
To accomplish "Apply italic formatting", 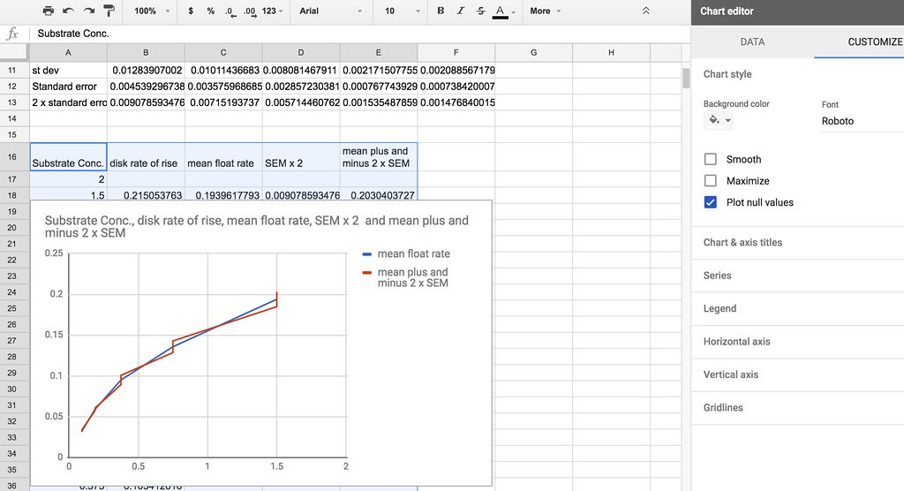I will (x=460, y=11).
